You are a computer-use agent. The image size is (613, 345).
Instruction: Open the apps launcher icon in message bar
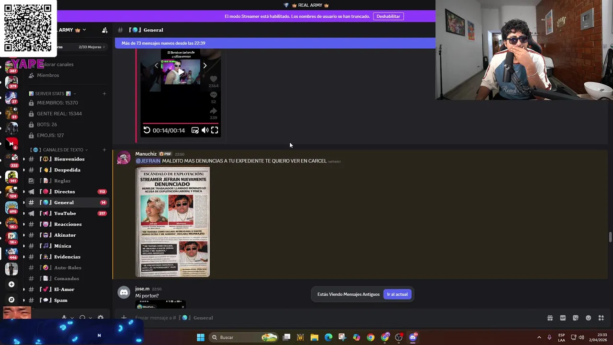602,318
